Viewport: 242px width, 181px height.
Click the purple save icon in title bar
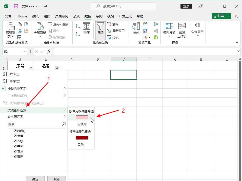coord(16,6)
